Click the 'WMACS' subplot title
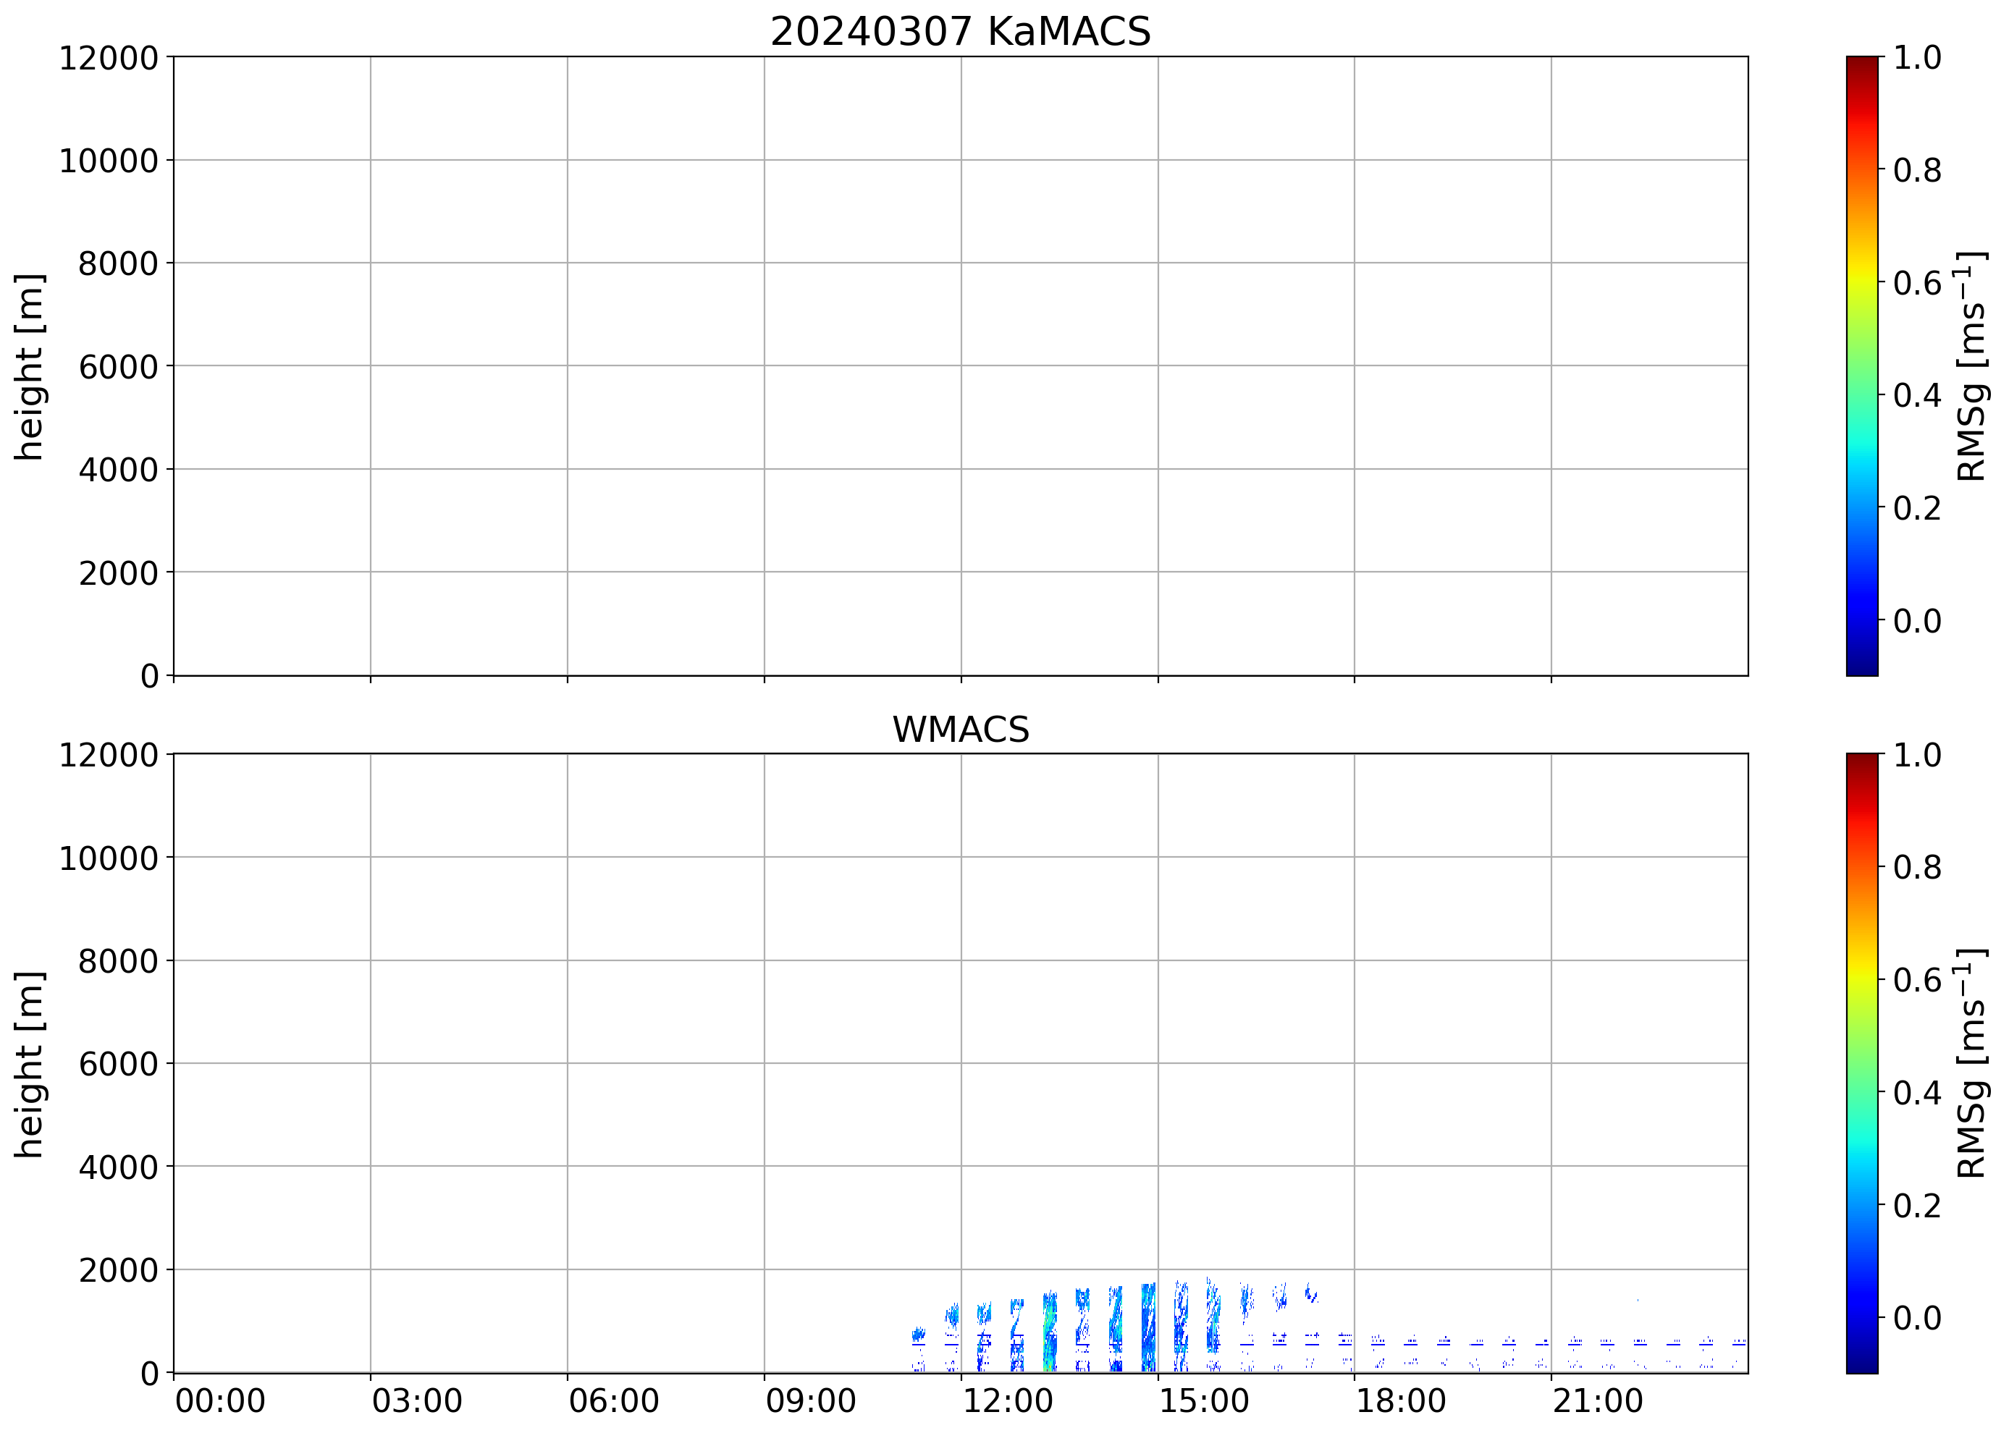The width and height of the screenshot is (2009, 1433). tap(961, 730)
